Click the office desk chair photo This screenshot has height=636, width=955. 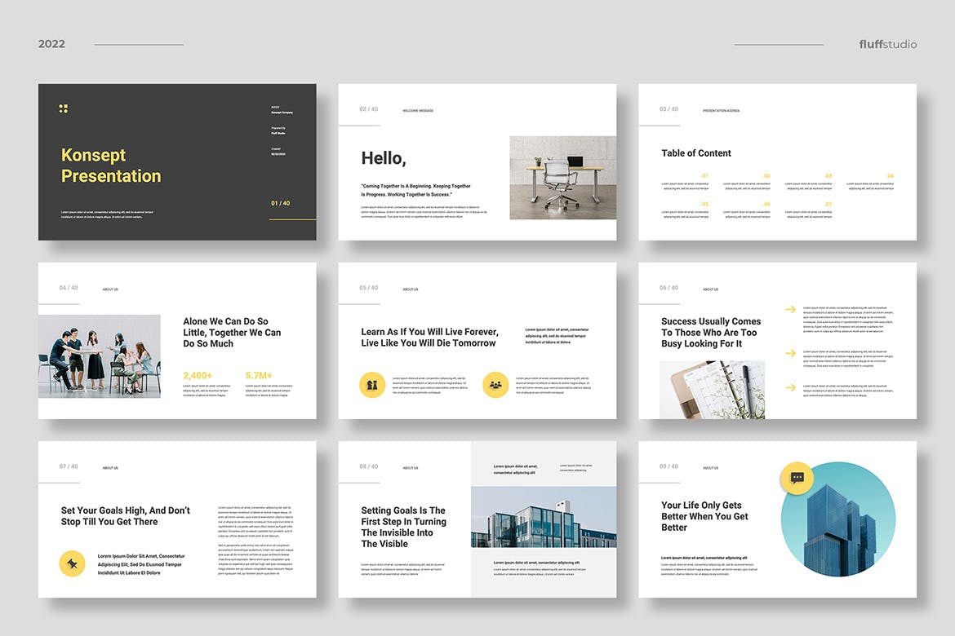[x=562, y=178]
